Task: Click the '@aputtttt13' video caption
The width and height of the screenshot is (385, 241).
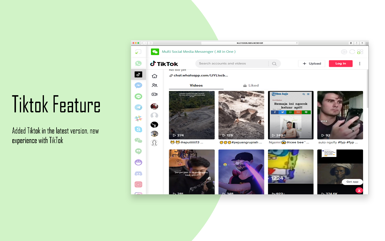Action: tap(186, 142)
